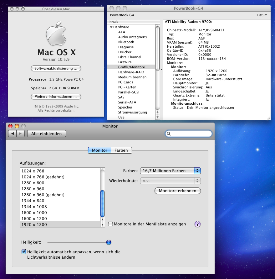The width and height of the screenshot is (275, 279).
Task: Open help with the purple question mark
Action: click(197, 224)
